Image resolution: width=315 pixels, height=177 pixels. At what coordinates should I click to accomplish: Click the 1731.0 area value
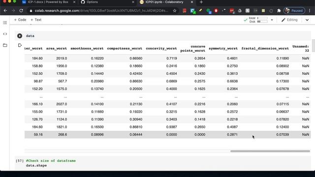pos(62,112)
